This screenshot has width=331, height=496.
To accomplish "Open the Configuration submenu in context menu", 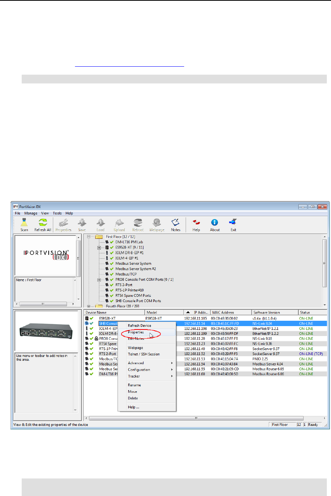I will pos(147,370).
